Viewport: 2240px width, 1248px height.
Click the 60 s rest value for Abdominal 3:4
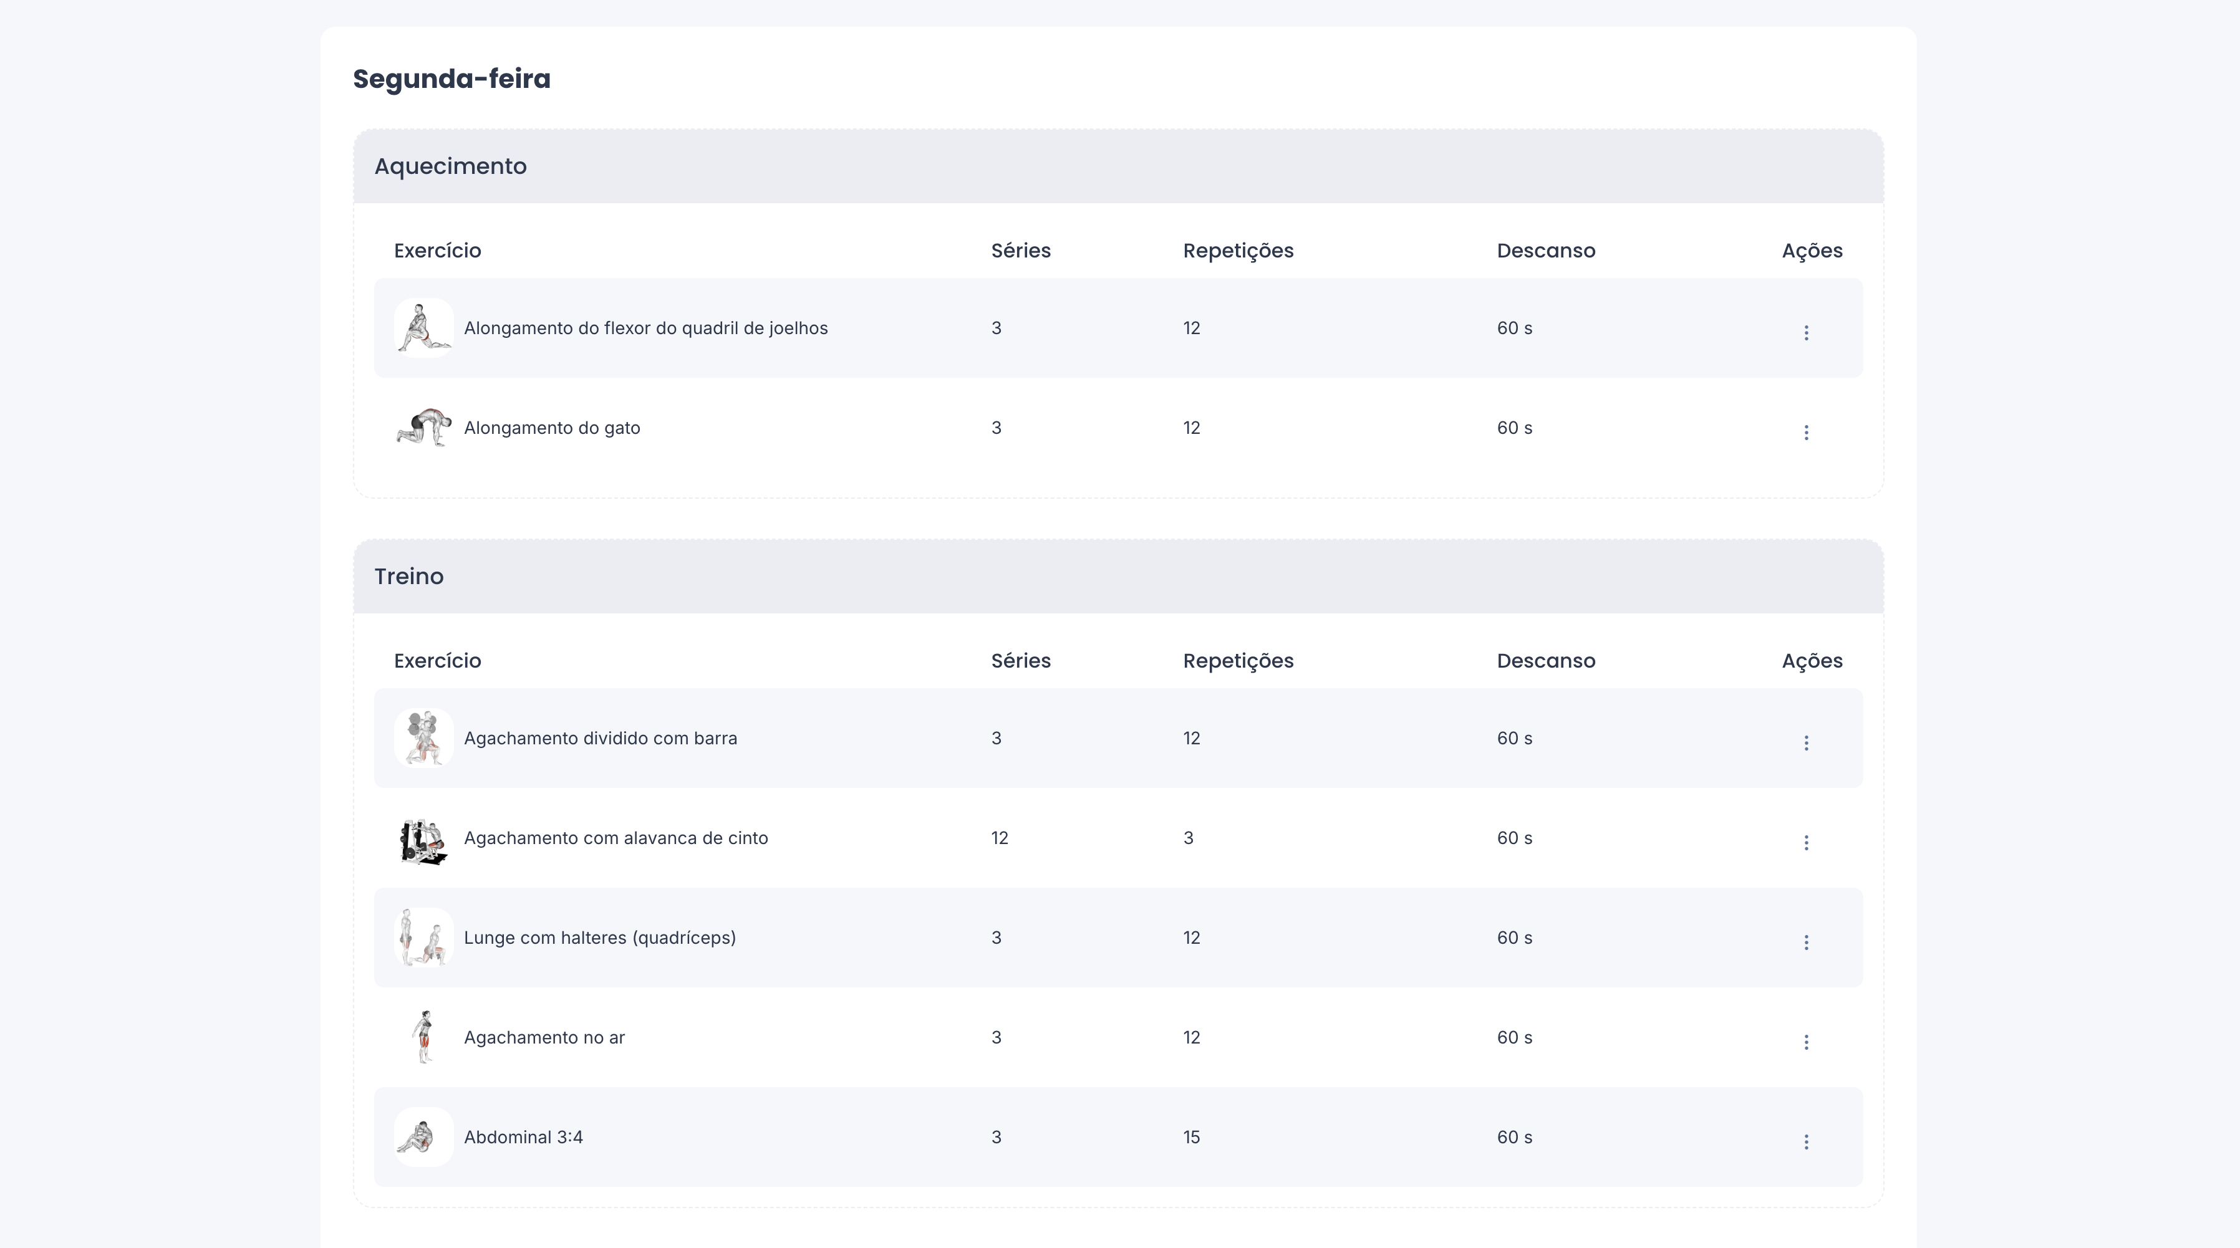1514,1137
